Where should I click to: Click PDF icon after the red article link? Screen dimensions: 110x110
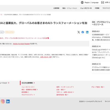tap(48, 38)
